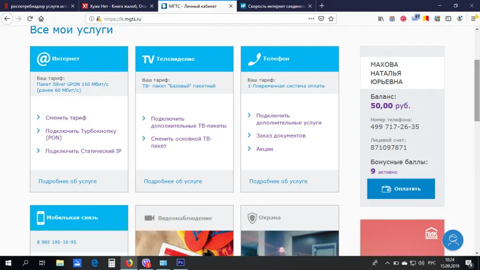Image resolution: width=480 pixels, height=270 pixels.
Task: Open tariff 1-Повременная система оплаты
Action: 286,86
